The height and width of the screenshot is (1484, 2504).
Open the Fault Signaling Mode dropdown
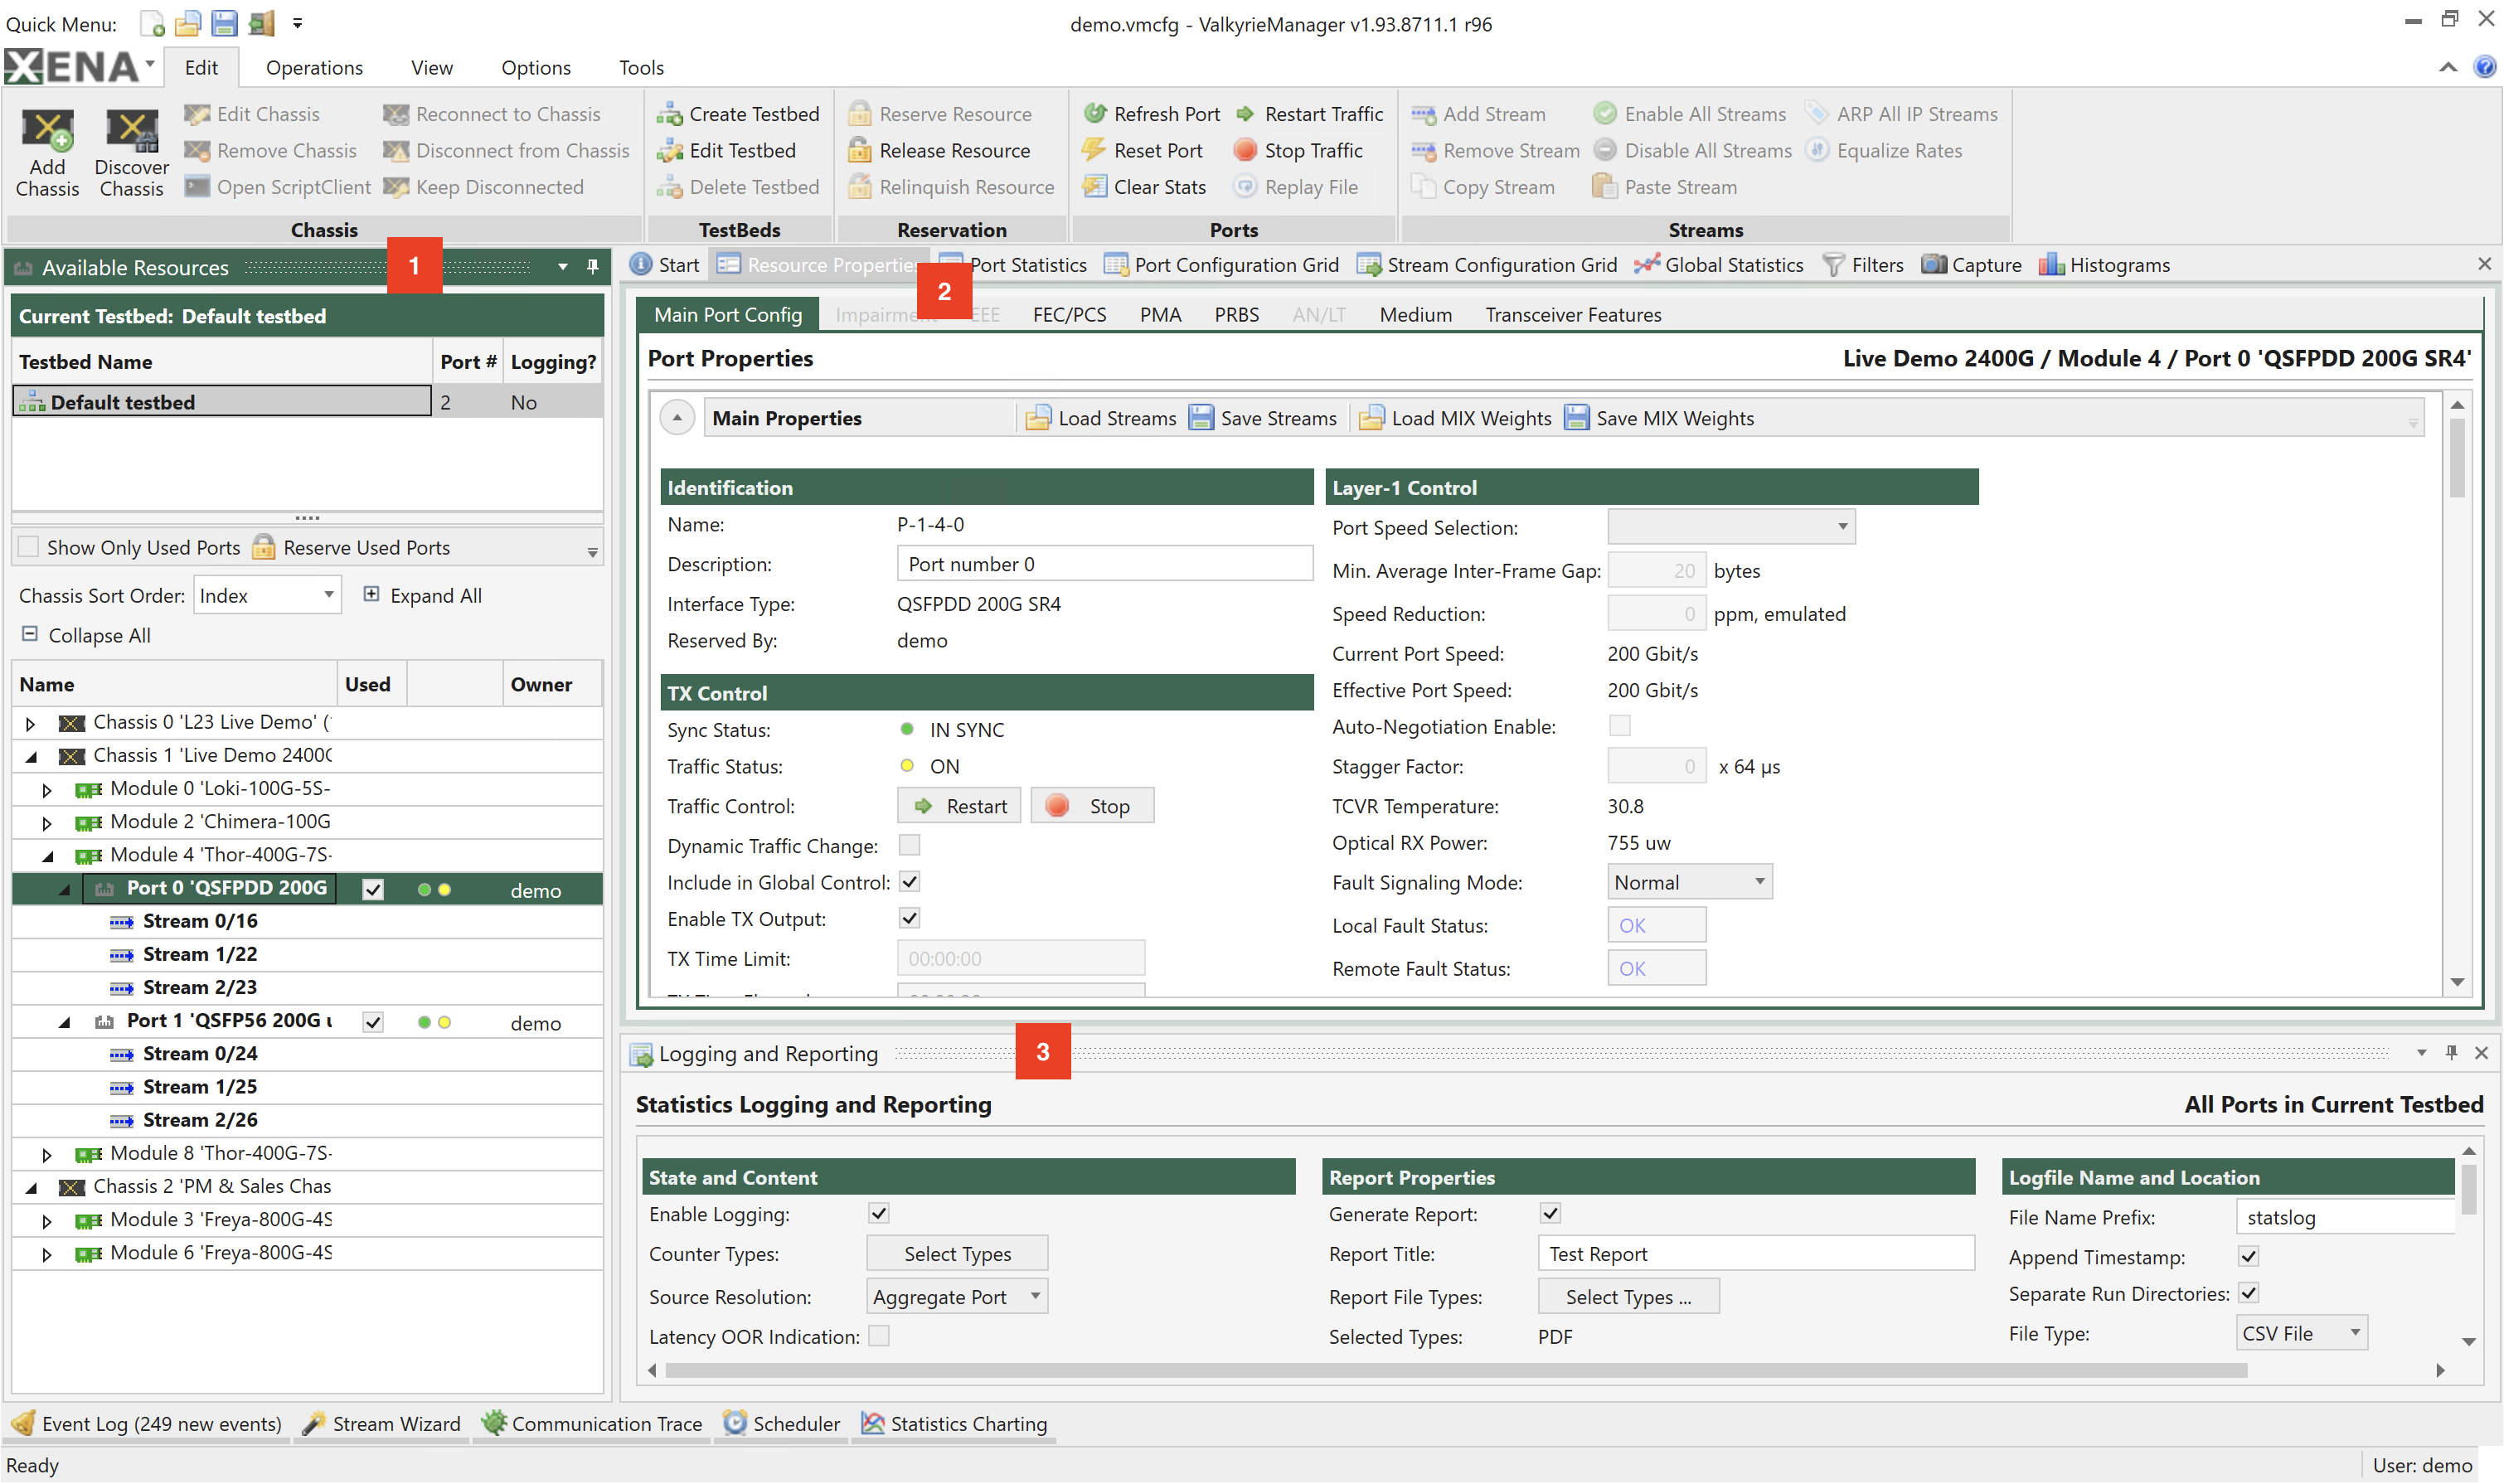[1689, 882]
